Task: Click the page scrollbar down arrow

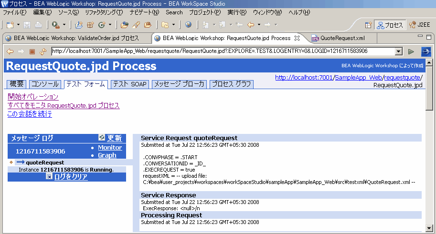Action: [x=429, y=228]
